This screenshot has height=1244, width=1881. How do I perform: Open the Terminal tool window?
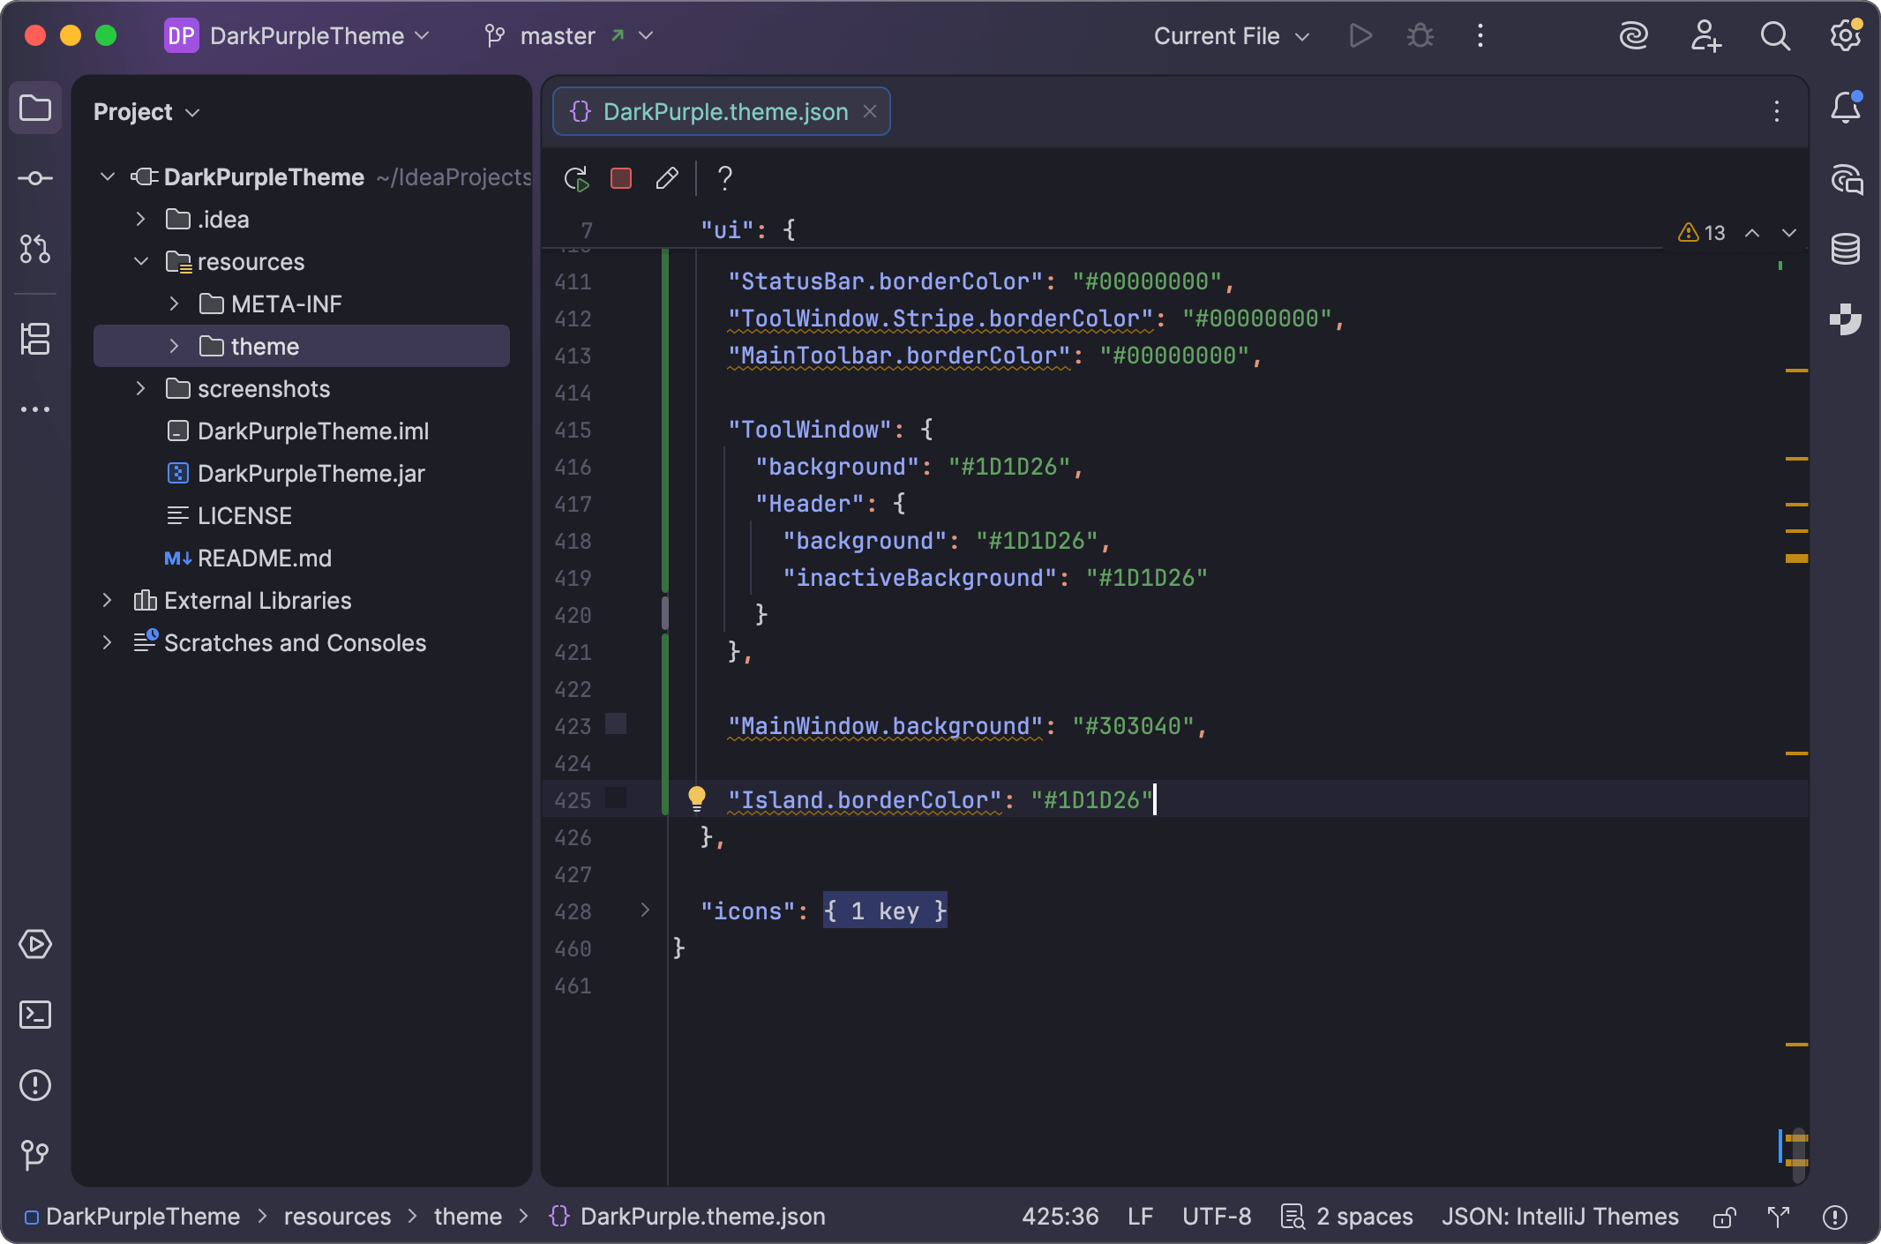(x=35, y=1015)
